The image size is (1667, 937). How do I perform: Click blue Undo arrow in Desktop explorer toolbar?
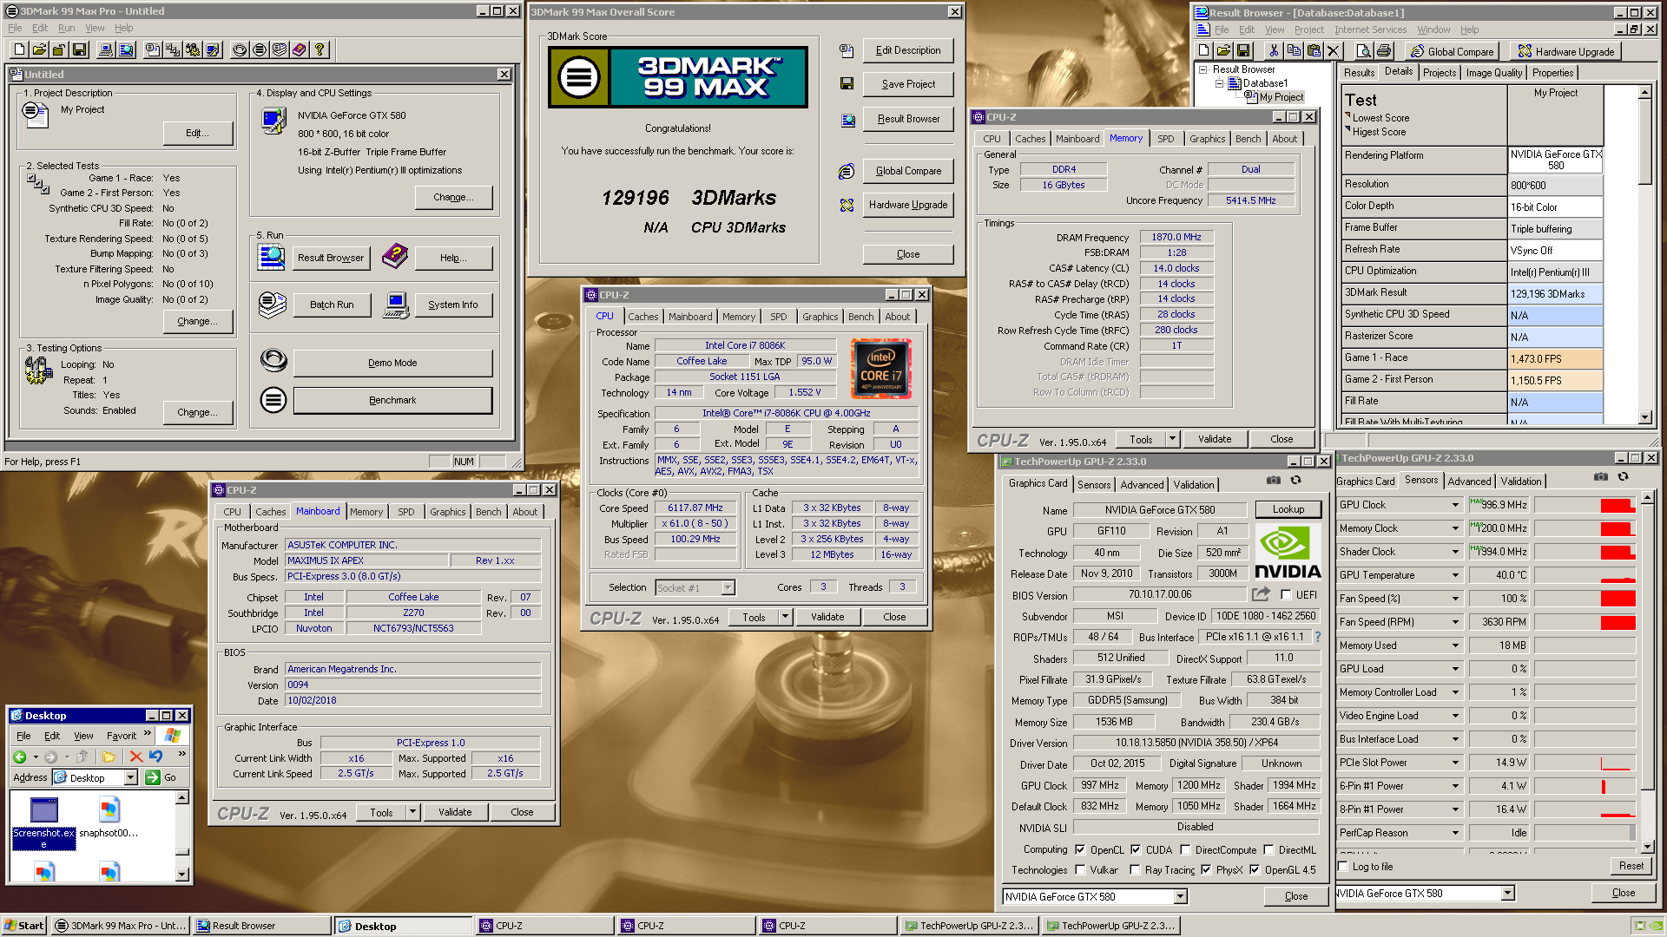click(x=156, y=757)
